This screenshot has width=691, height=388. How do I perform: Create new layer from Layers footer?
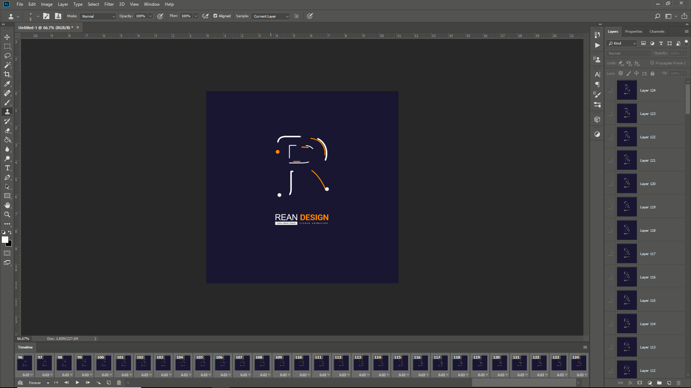pos(669,383)
